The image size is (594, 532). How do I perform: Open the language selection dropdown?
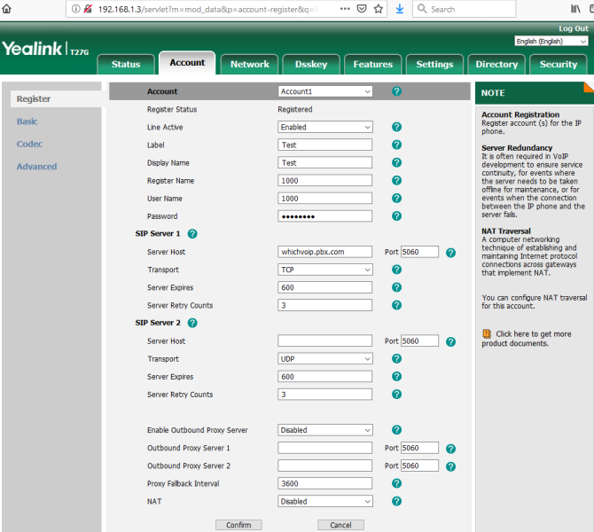click(x=551, y=42)
